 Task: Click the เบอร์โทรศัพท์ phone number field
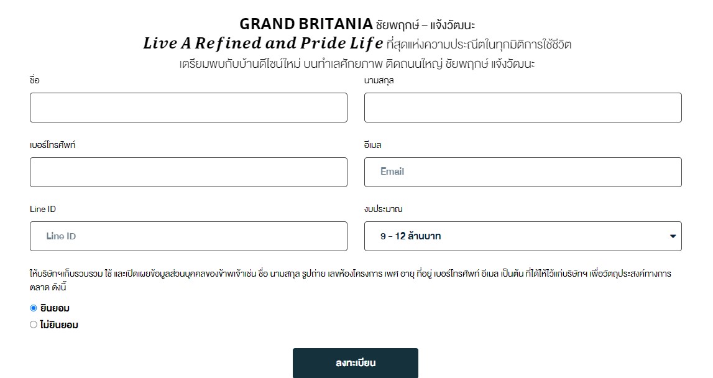pos(188,172)
